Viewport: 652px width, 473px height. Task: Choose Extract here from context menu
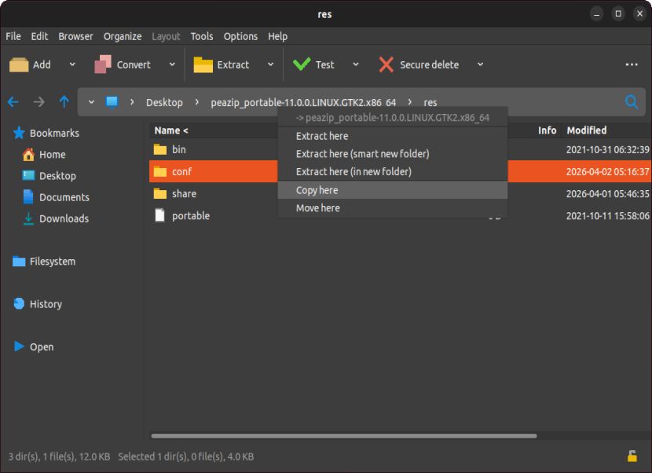pos(393,136)
